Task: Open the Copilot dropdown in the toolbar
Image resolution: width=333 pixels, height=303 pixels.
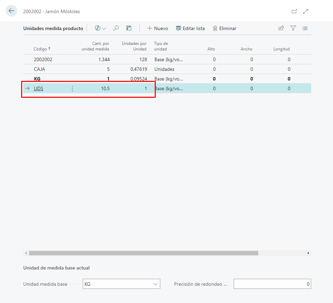Action: [100, 28]
